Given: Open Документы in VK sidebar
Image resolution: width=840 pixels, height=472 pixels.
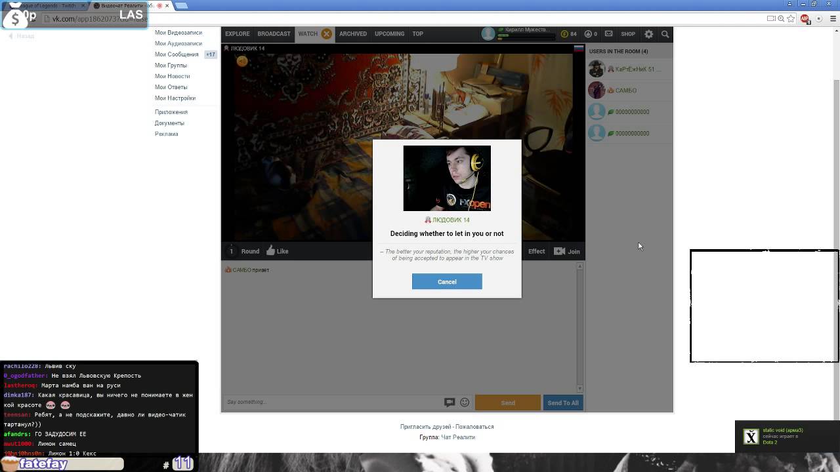Looking at the screenshot, I should [169, 123].
